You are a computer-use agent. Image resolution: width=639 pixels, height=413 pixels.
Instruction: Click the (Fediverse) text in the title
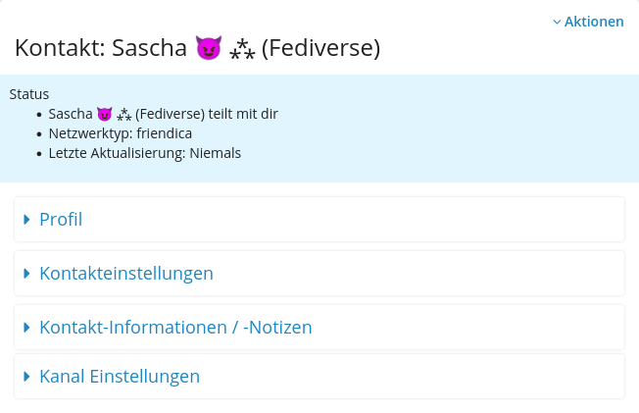(320, 48)
